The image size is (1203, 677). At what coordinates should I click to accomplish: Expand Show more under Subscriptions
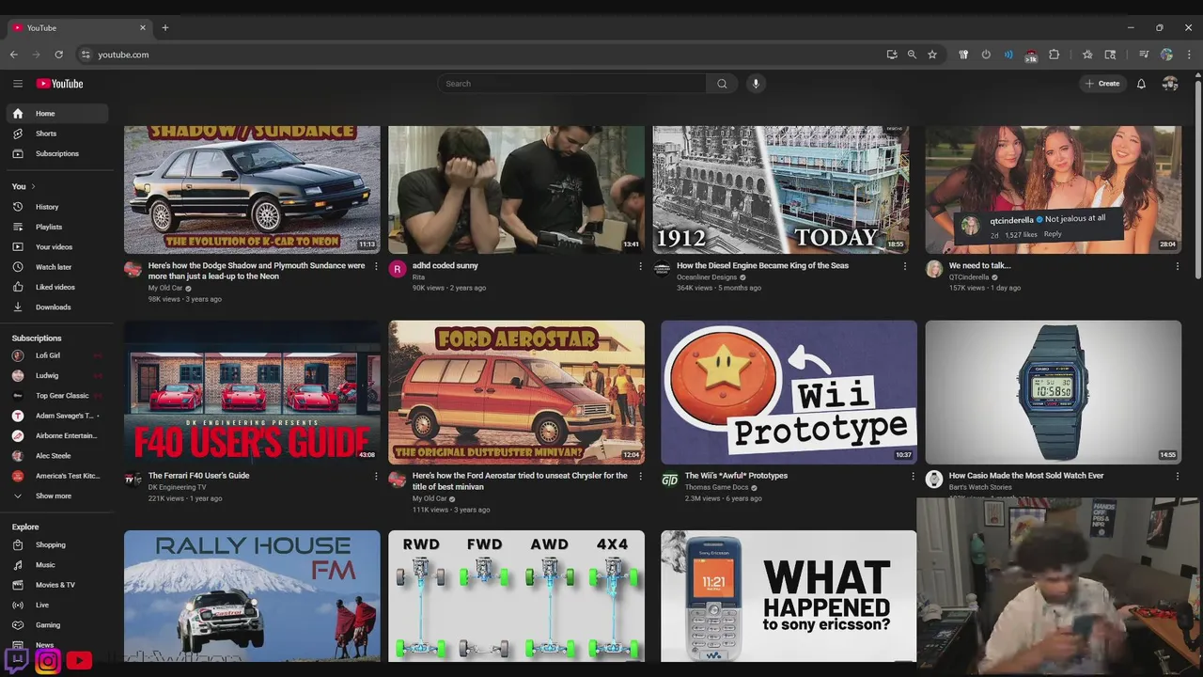pos(56,496)
